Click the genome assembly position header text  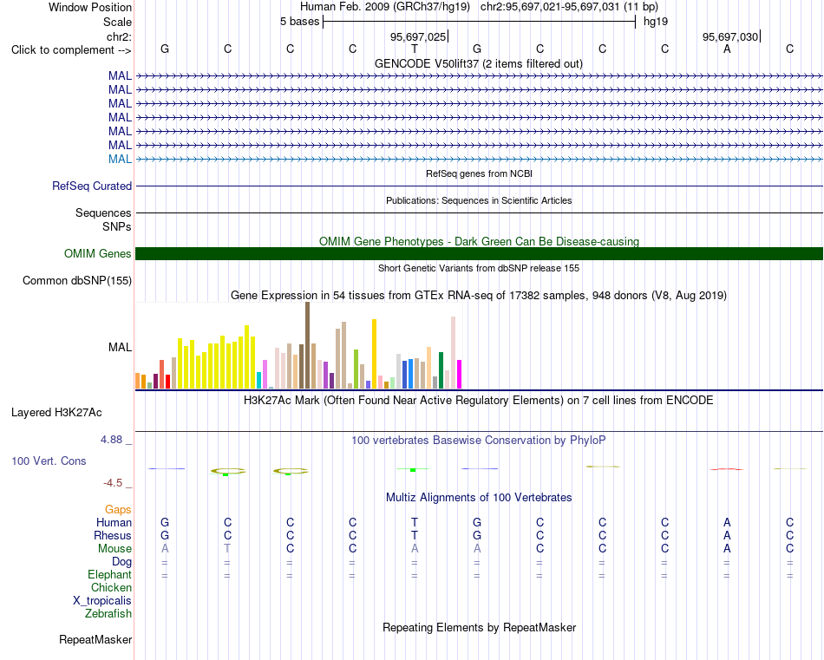[479, 7]
